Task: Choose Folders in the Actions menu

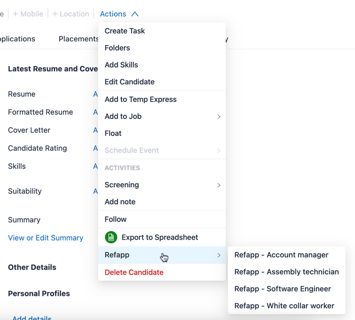Action: pos(162,48)
